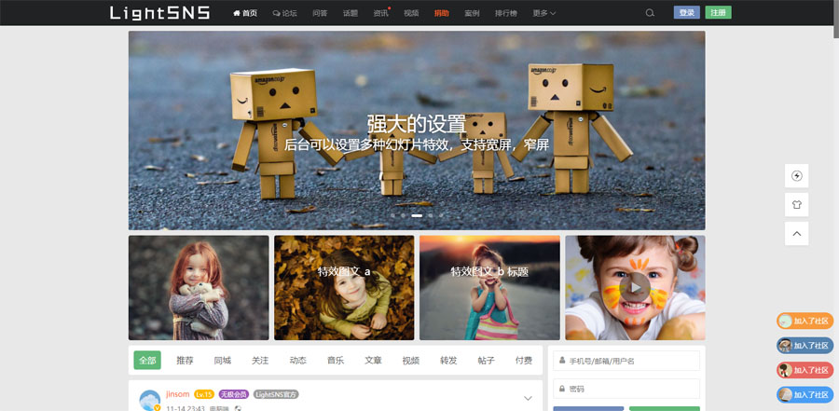
Task: Open the red-haired girl with teddy thumbnail
Action: pyautogui.click(x=199, y=288)
